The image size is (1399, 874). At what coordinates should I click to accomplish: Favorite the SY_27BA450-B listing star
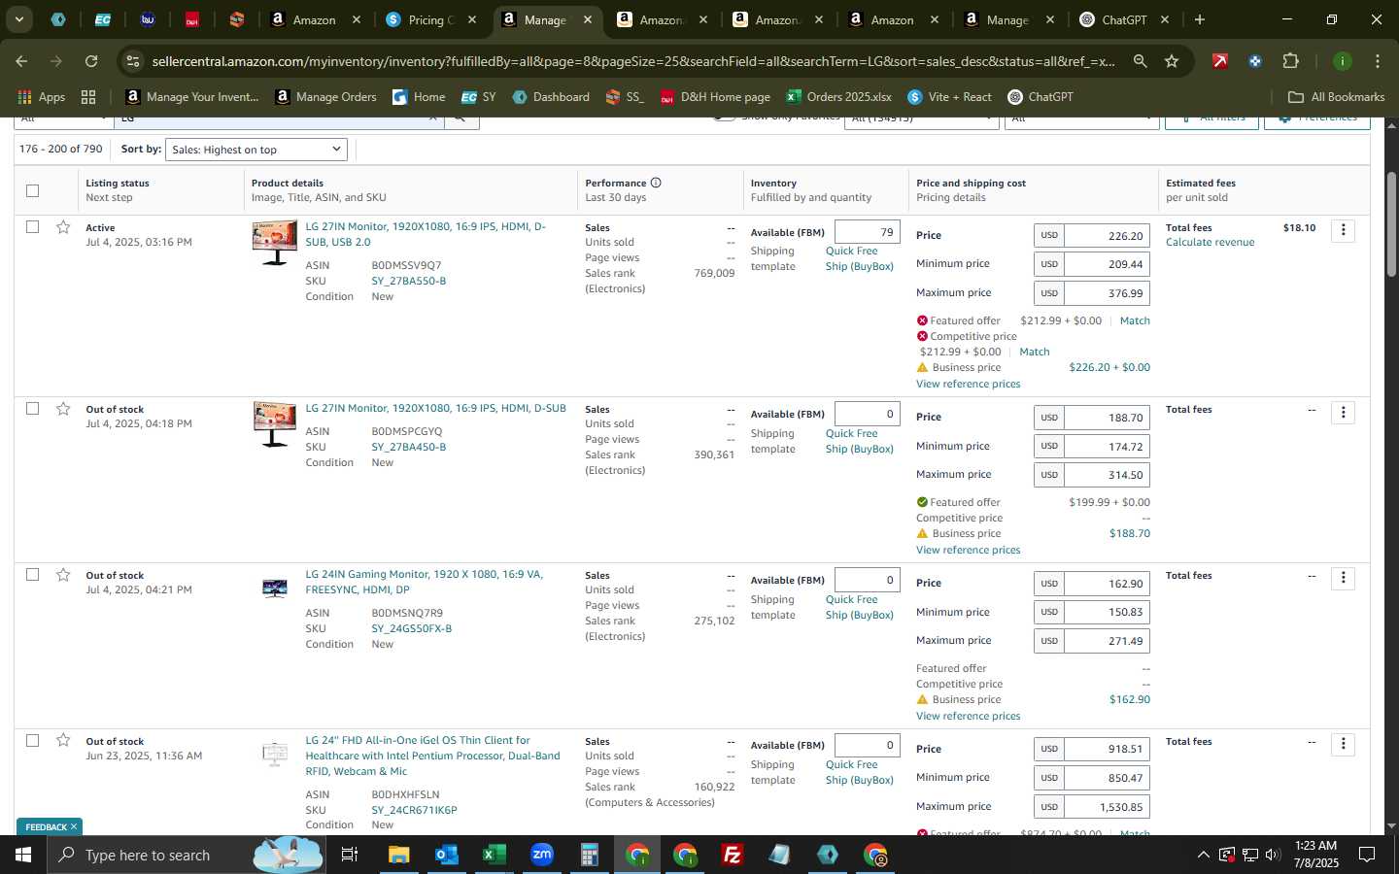pos(63,409)
